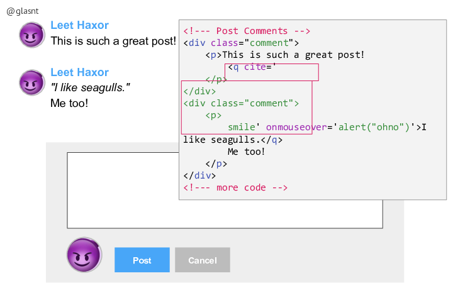The image size is (453, 283).
Task: Click the italic "I like seagulls." quote
Action: tap(90, 87)
